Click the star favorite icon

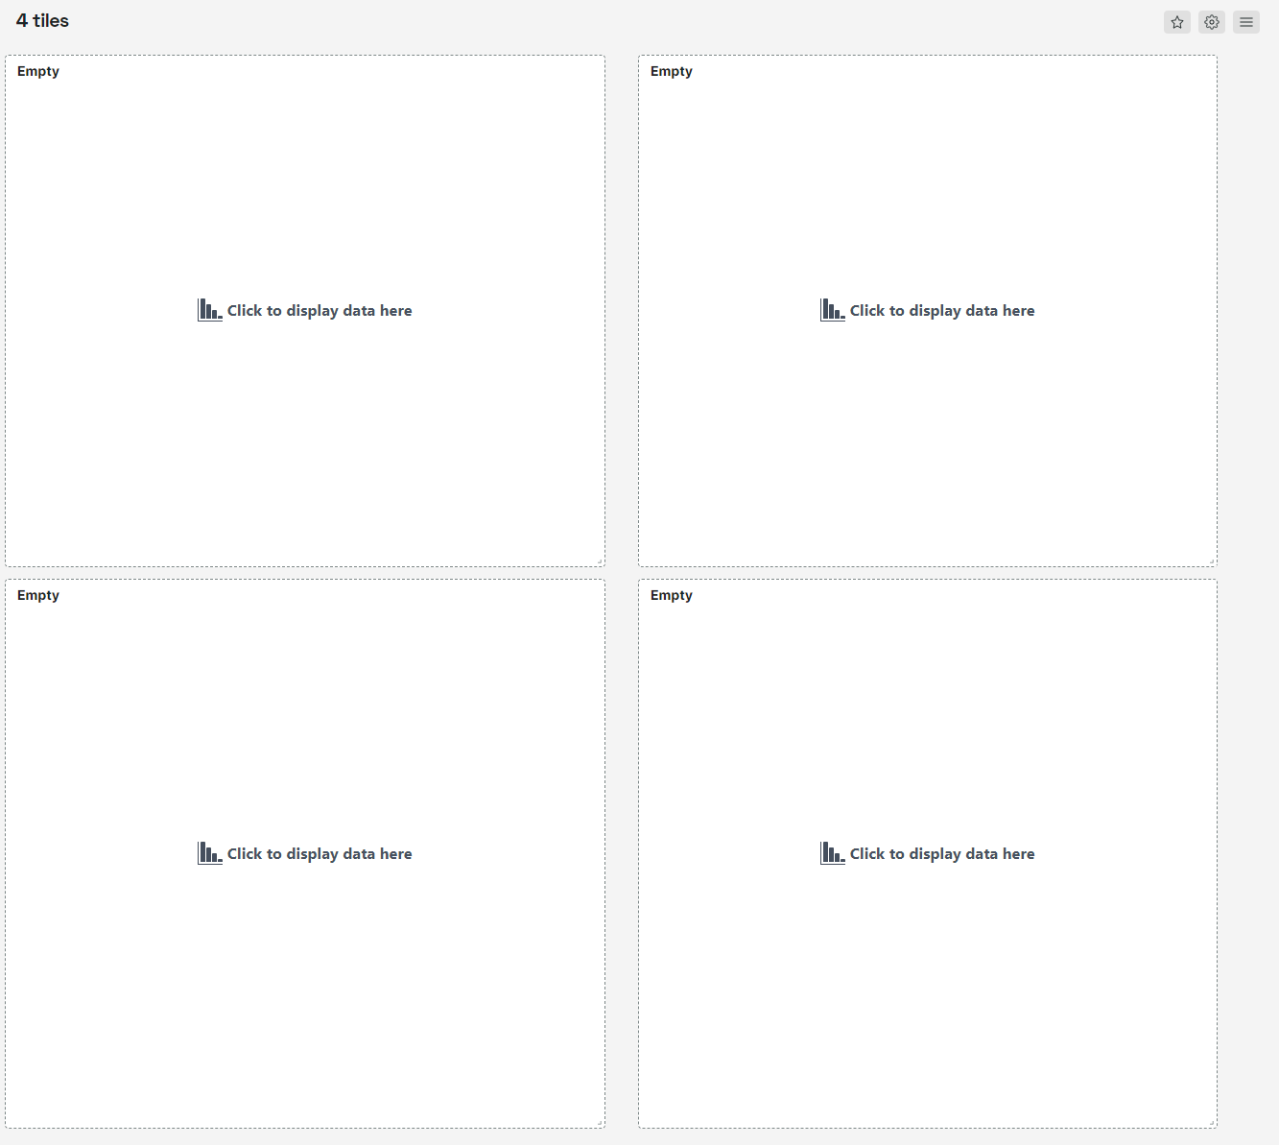point(1177,22)
